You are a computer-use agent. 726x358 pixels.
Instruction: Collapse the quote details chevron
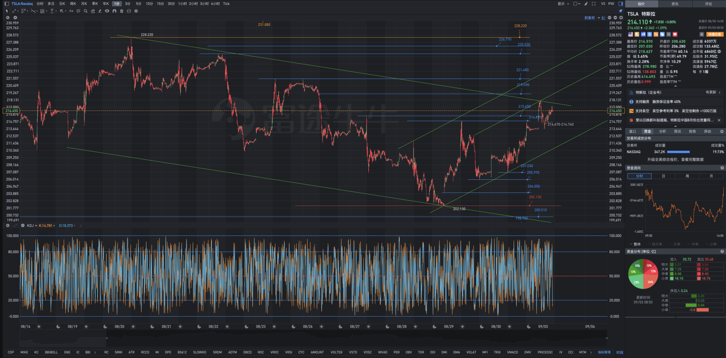tap(675, 86)
